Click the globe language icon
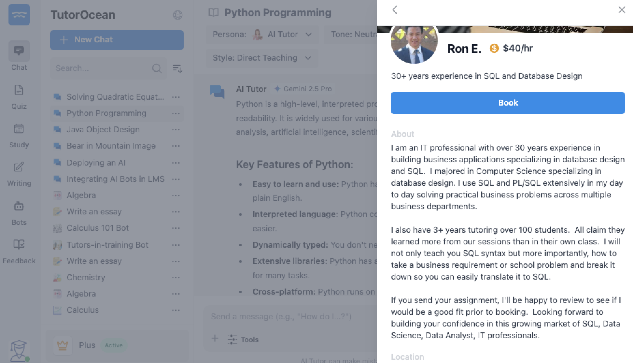 [x=177, y=15]
